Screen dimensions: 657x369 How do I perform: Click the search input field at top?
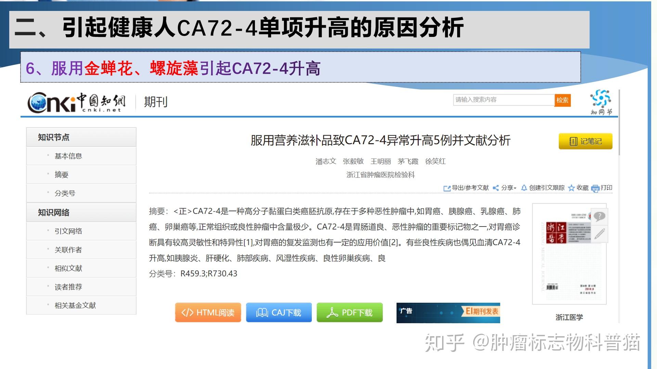tap(503, 100)
